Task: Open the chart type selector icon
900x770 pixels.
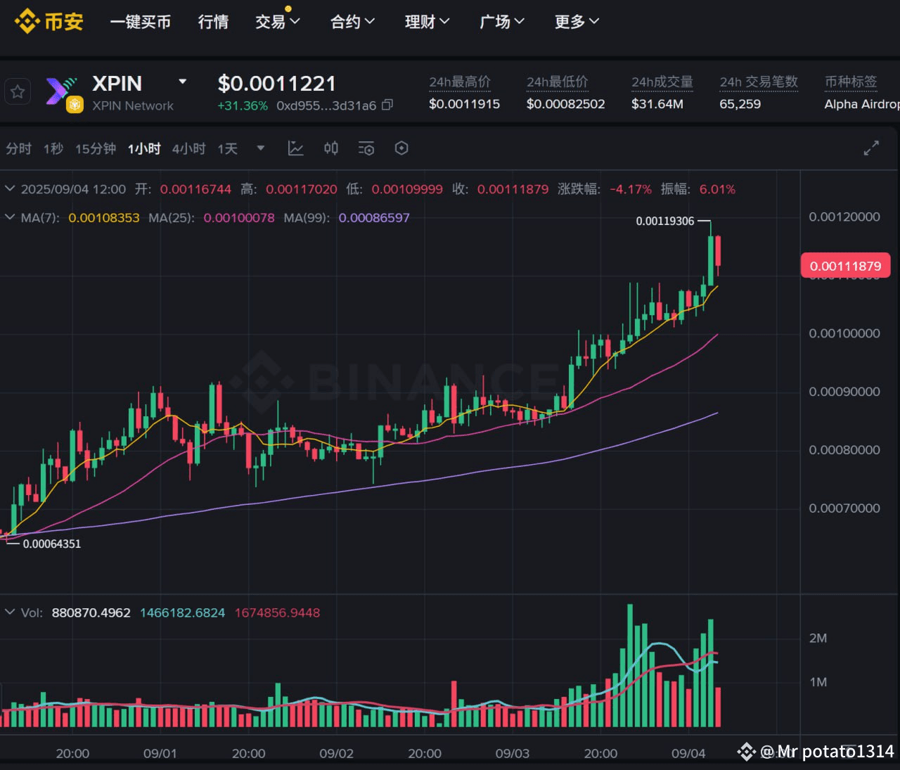Action: tap(295, 148)
